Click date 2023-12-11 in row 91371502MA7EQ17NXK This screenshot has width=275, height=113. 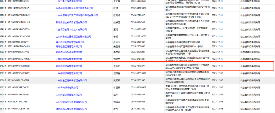(x=217, y=66)
